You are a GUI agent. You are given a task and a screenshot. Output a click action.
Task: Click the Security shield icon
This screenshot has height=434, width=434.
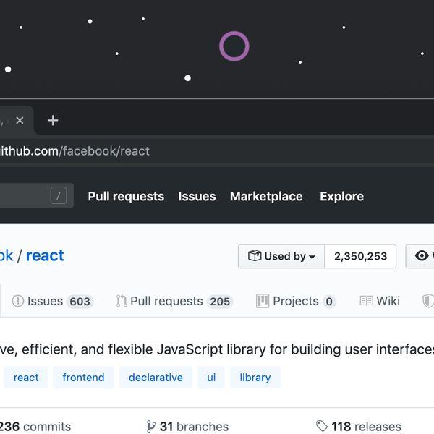tap(428, 301)
